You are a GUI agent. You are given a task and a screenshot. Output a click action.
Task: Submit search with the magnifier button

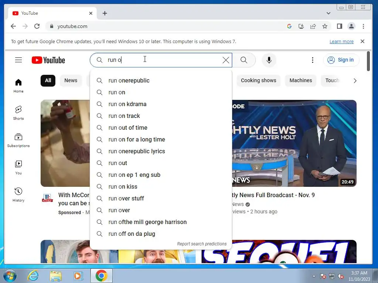244,60
